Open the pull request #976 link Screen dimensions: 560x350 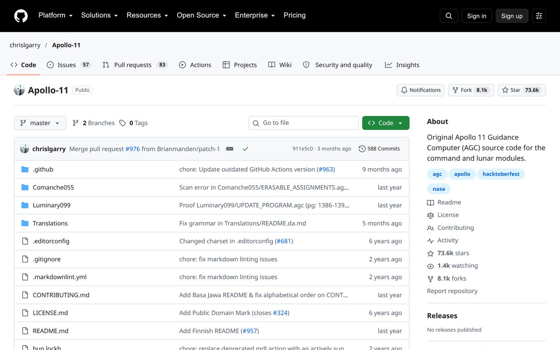coord(133,149)
